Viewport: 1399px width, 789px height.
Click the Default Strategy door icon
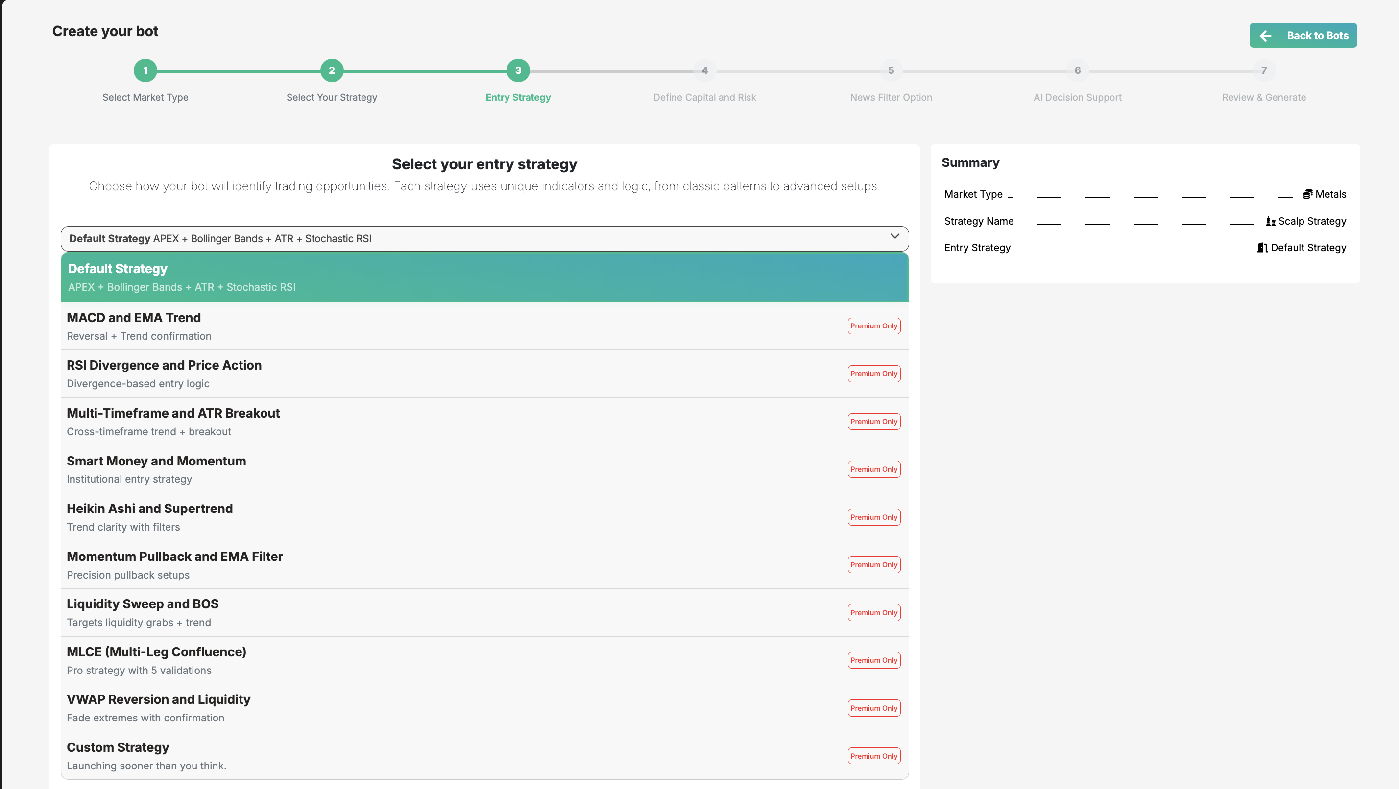point(1262,248)
